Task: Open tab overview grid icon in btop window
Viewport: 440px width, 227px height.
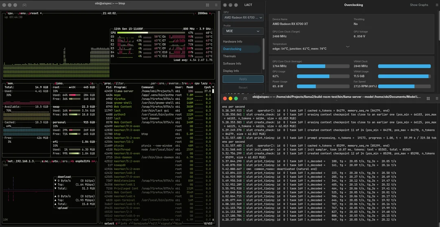Action: [x=207, y=5]
